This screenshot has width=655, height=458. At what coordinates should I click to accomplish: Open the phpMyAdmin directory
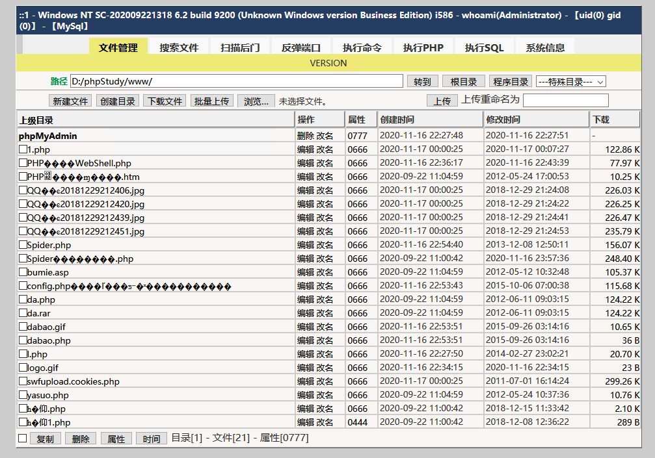[x=47, y=136]
